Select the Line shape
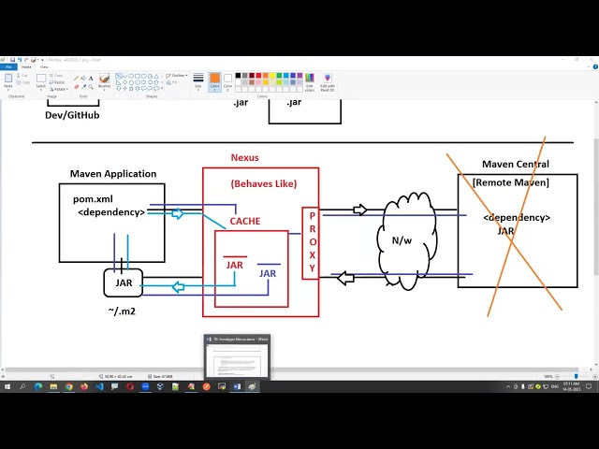Viewport: 599px width, 449px height. (119, 76)
